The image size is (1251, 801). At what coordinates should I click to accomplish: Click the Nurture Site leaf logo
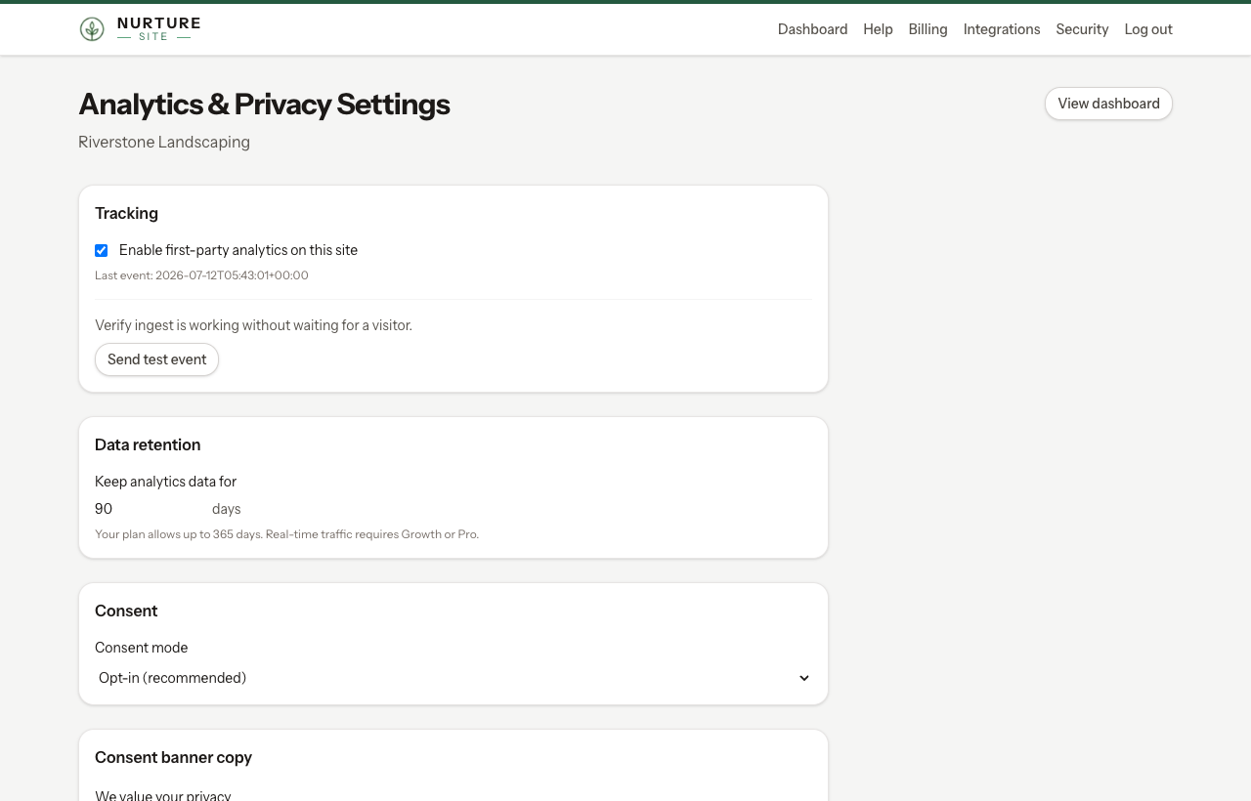92,29
